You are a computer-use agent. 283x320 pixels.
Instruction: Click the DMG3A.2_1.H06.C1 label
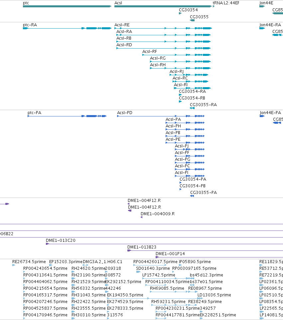(102, 262)
